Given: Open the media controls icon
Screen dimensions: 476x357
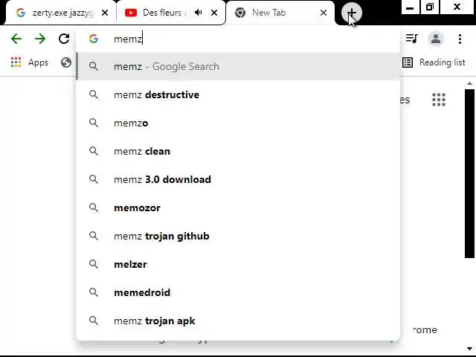Looking at the screenshot, I should 411,39.
